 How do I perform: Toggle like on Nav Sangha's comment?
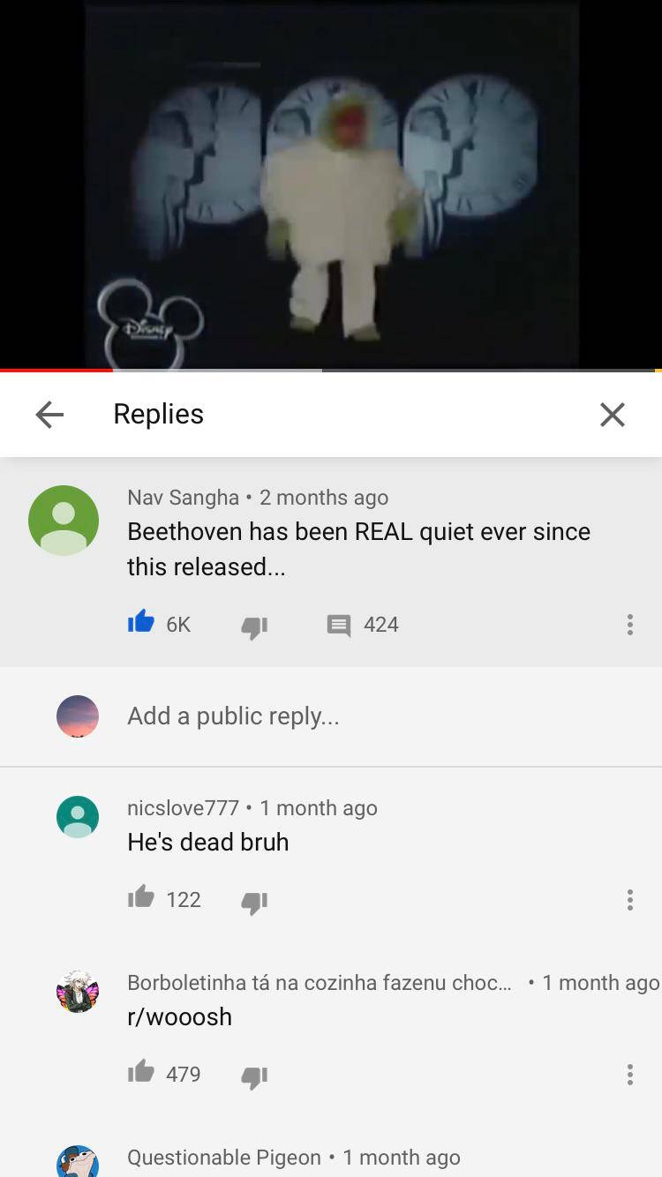tap(141, 623)
